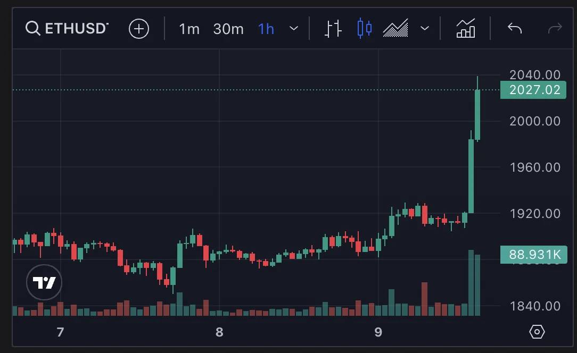Click the date 8 on time axis
Screen dimensions: 577x353
pos(219,333)
